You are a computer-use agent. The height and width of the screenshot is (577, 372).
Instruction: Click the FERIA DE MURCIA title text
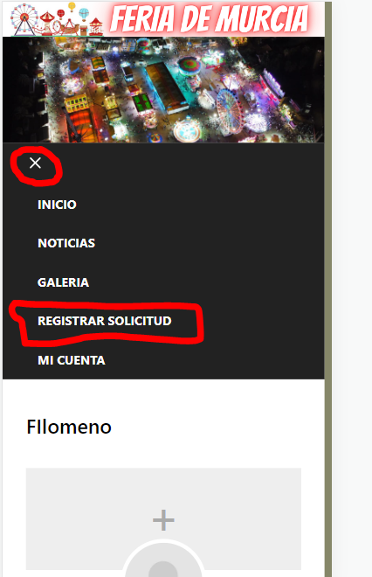(209, 18)
